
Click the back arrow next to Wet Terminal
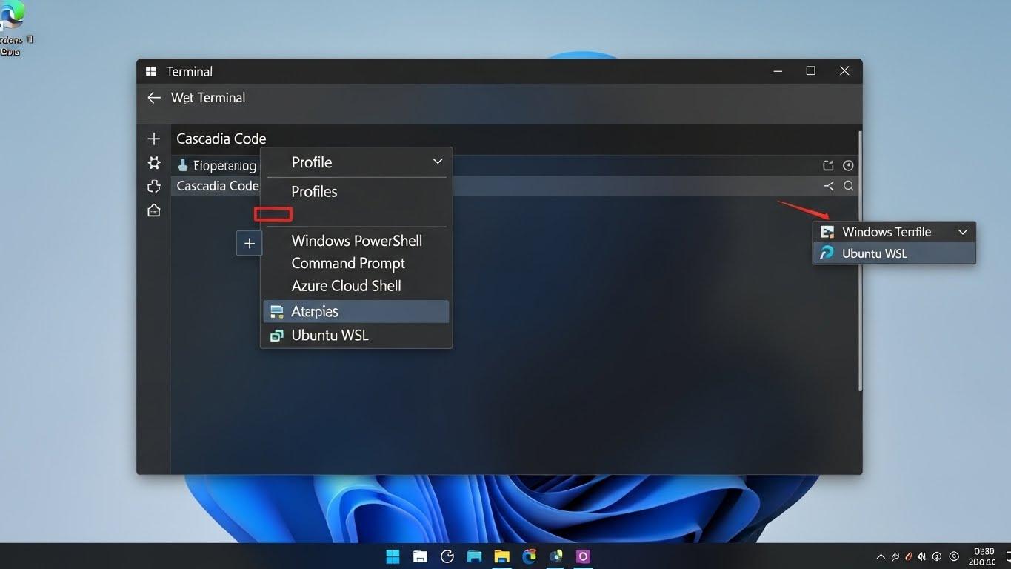click(153, 97)
